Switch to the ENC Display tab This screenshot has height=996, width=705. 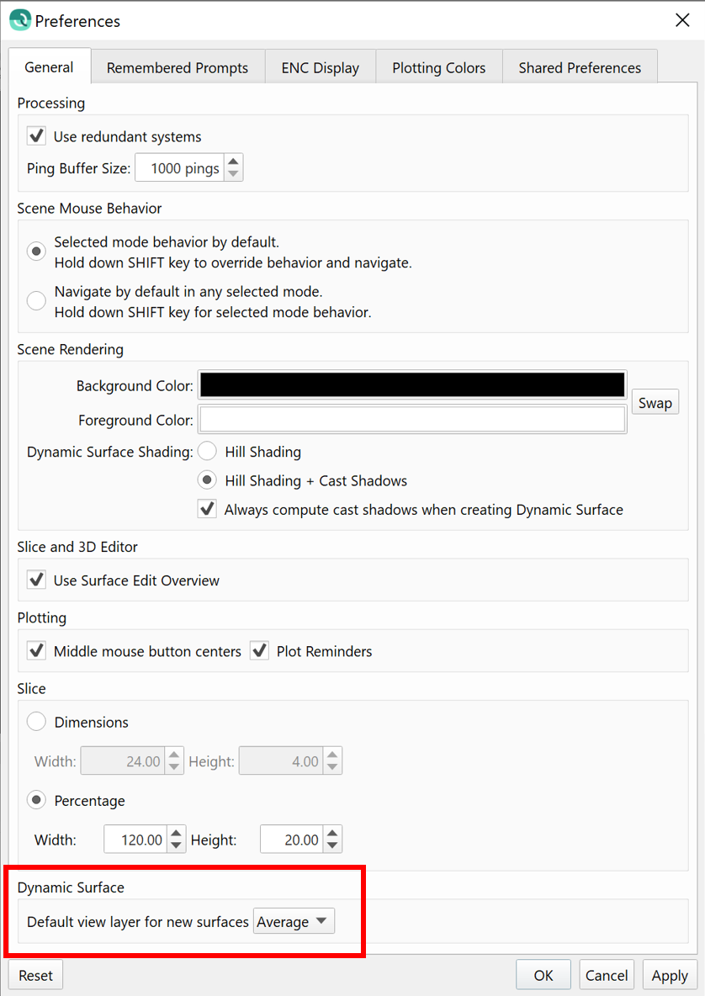tap(320, 68)
